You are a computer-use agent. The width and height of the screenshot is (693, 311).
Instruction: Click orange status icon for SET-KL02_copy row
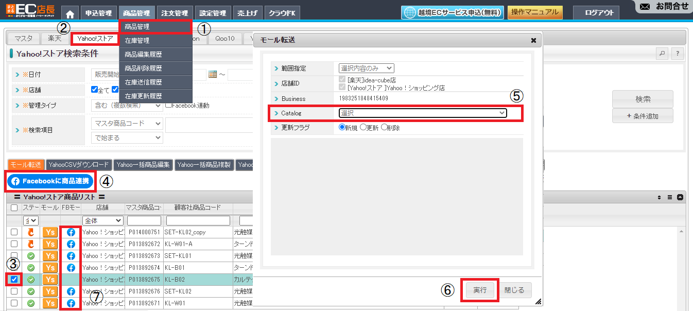pyautogui.click(x=31, y=232)
